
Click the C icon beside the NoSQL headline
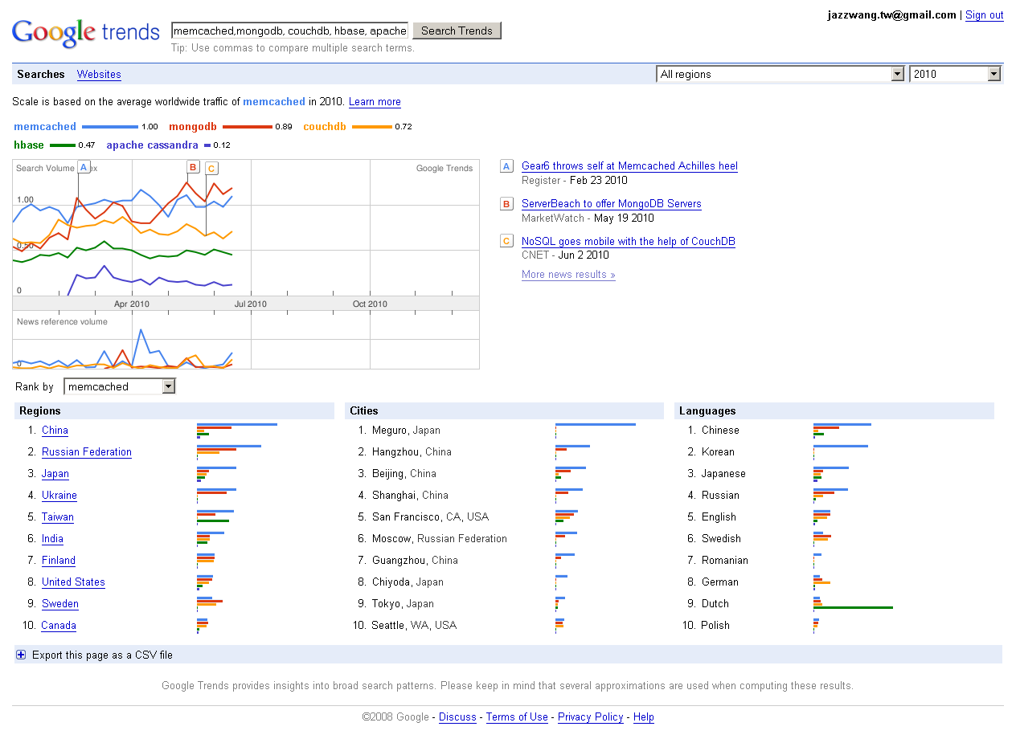click(506, 242)
